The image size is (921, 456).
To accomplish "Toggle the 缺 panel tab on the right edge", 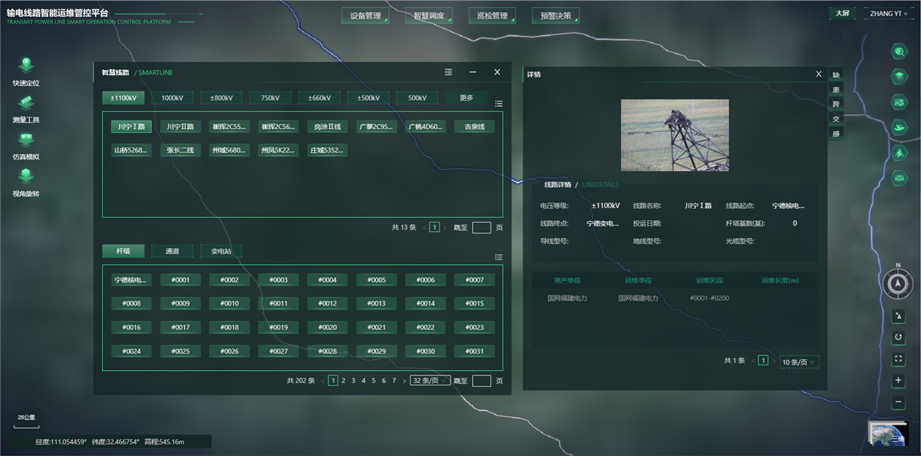I will click(x=836, y=74).
